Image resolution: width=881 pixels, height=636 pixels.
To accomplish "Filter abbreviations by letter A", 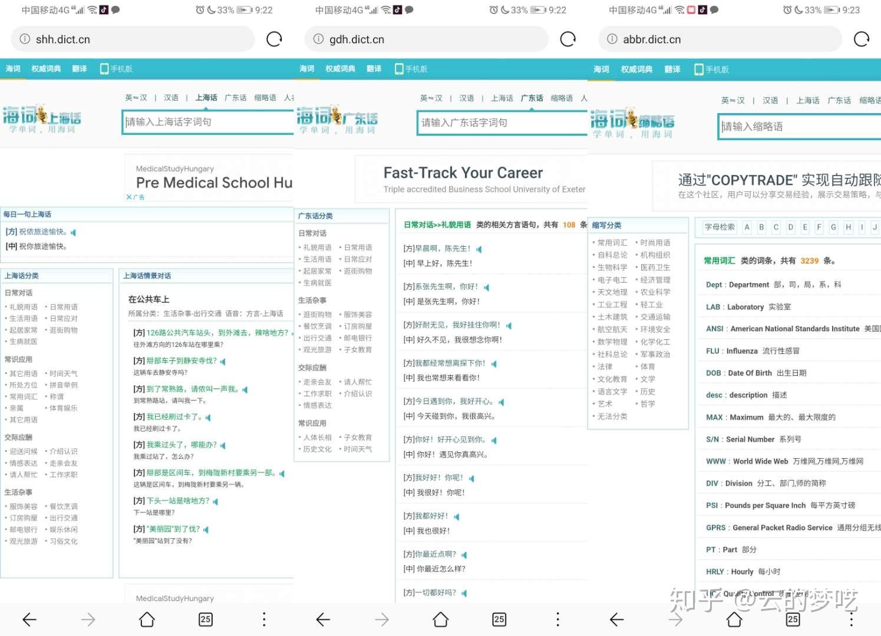I will coord(747,227).
